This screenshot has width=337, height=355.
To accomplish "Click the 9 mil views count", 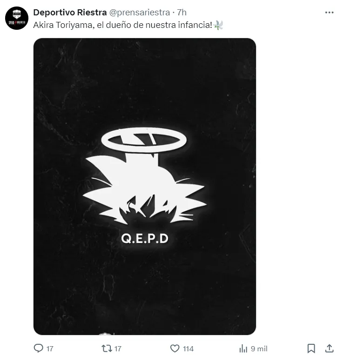I will click(x=259, y=348).
